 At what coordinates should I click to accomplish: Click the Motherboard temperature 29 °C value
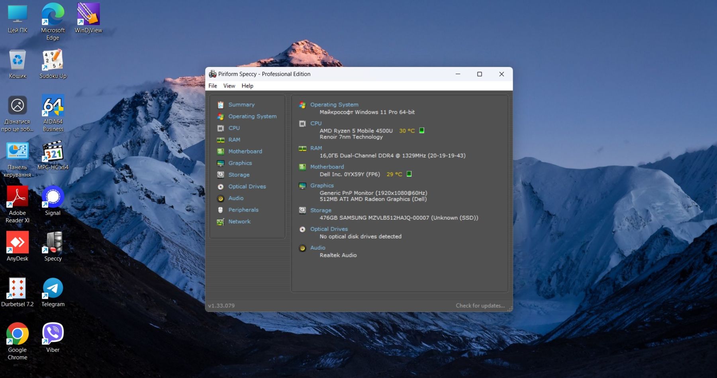click(394, 174)
